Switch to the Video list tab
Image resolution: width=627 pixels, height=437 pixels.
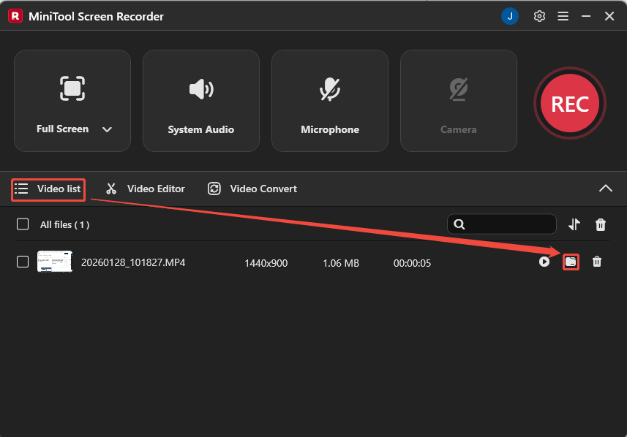click(x=48, y=189)
